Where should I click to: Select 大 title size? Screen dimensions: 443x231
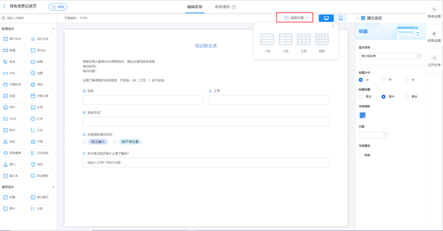pyautogui.click(x=406, y=80)
